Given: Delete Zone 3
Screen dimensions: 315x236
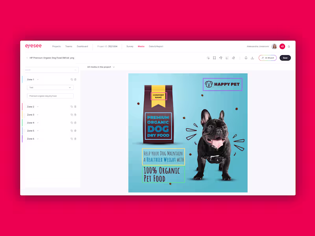Looking at the screenshot, I should 75,115.
